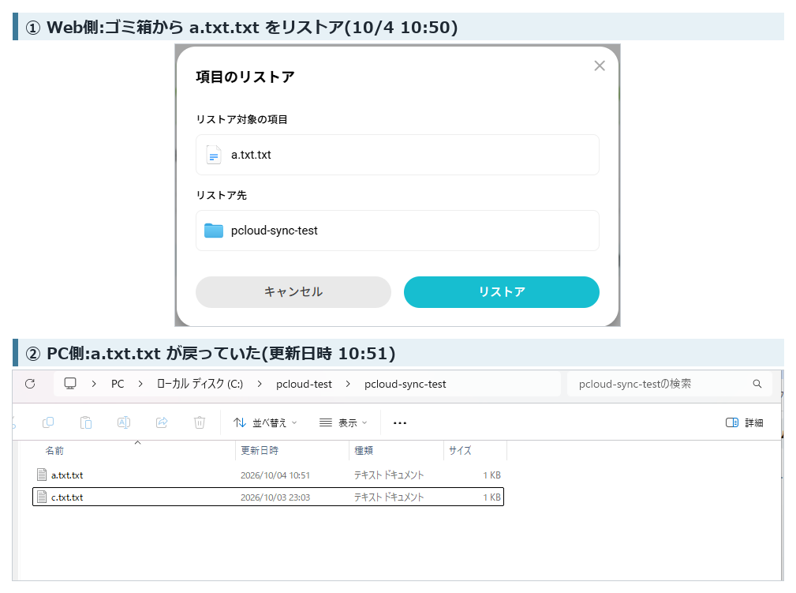Open the 表示 view dropdown

pyautogui.click(x=343, y=422)
